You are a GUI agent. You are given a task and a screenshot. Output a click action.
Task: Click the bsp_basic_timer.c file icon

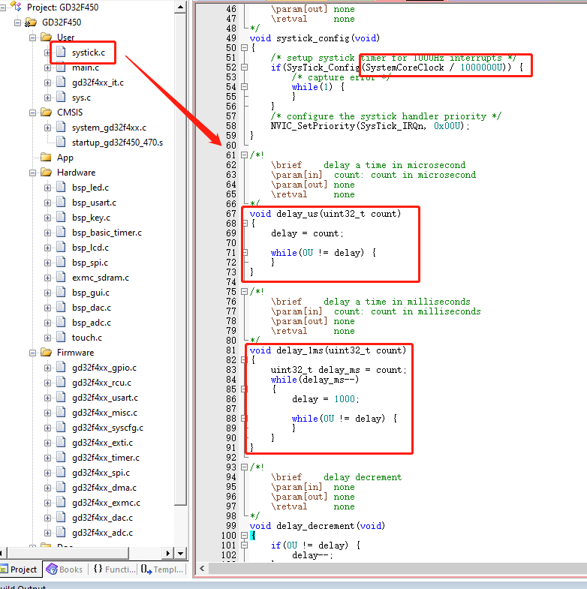pos(61,232)
